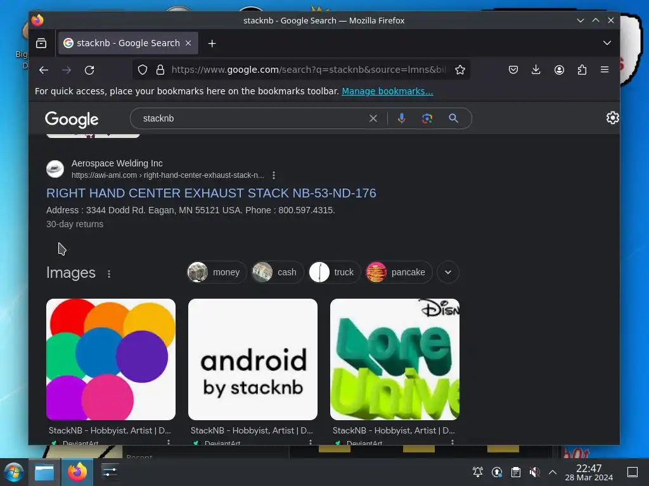Show site security info via the padlock icon
The width and height of the screenshot is (649, 486).
[160, 70]
